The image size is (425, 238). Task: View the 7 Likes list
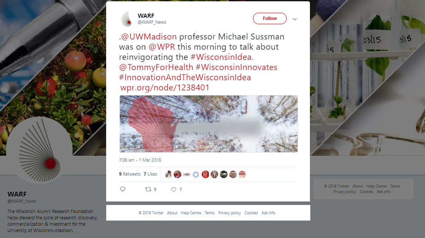pos(150,174)
